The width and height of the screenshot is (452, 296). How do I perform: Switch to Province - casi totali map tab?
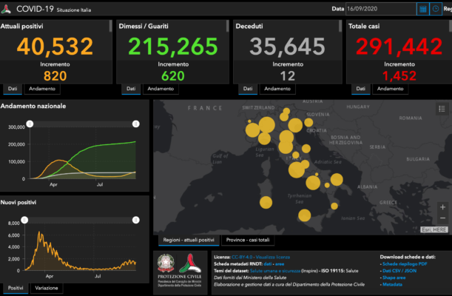tap(248, 240)
